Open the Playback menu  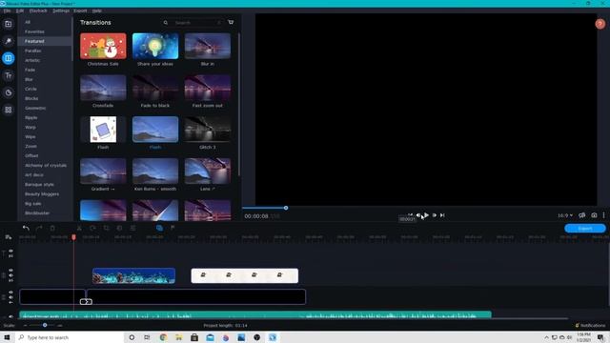(38, 10)
